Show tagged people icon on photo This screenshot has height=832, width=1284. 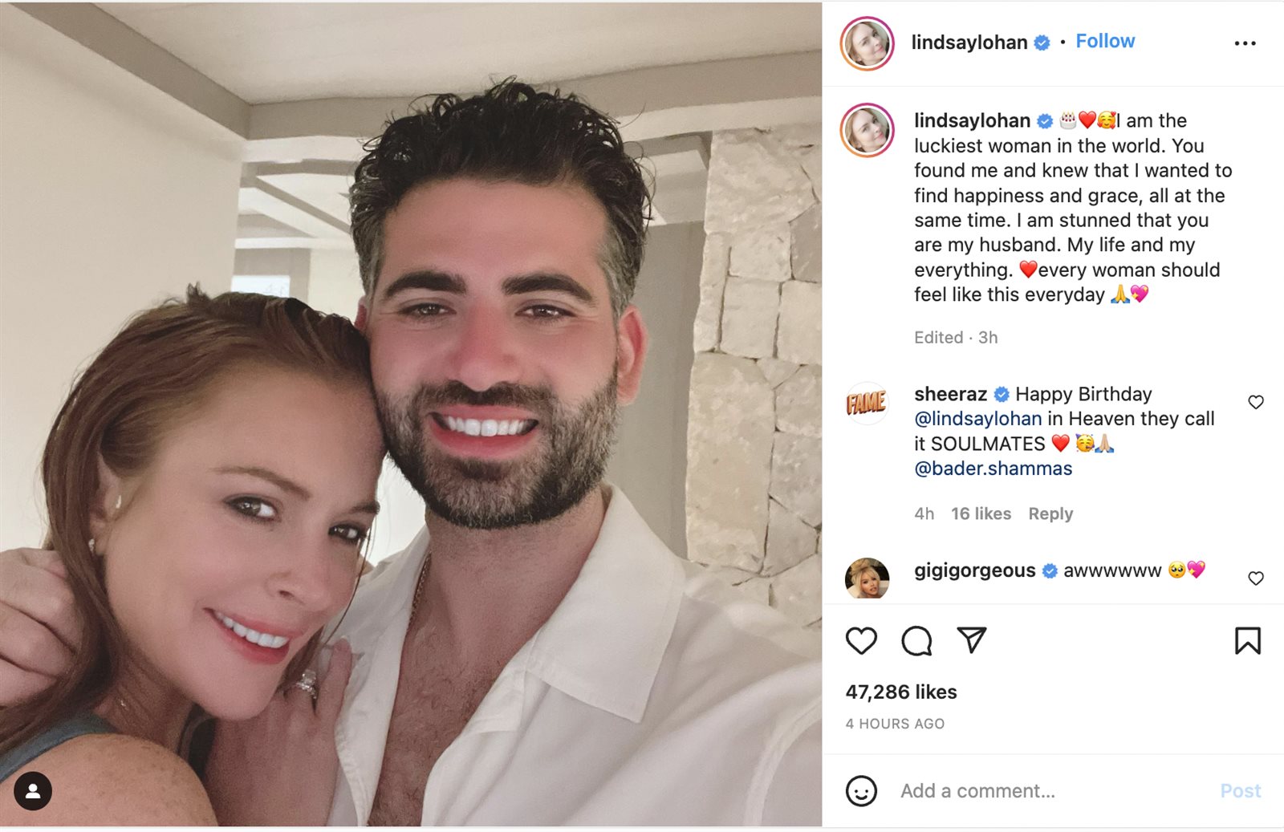pos(33,792)
